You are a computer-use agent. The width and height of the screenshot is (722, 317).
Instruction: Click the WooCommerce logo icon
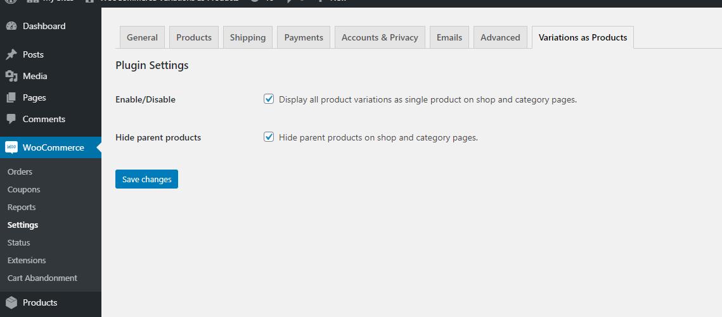pos(11,147)
